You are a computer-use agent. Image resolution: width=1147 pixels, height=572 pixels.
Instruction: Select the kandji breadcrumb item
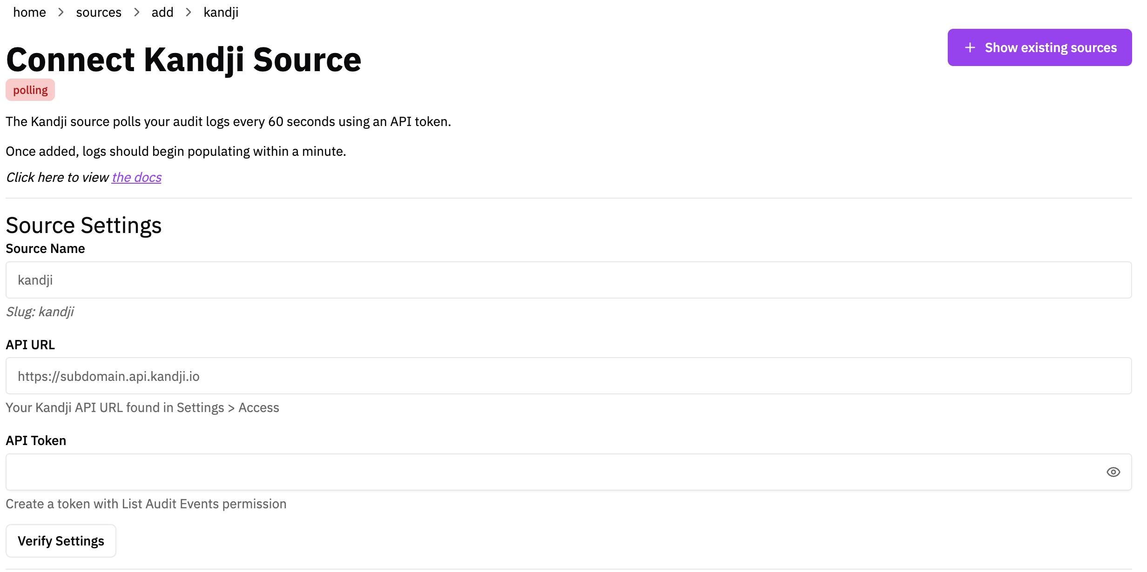coord(221,13)
